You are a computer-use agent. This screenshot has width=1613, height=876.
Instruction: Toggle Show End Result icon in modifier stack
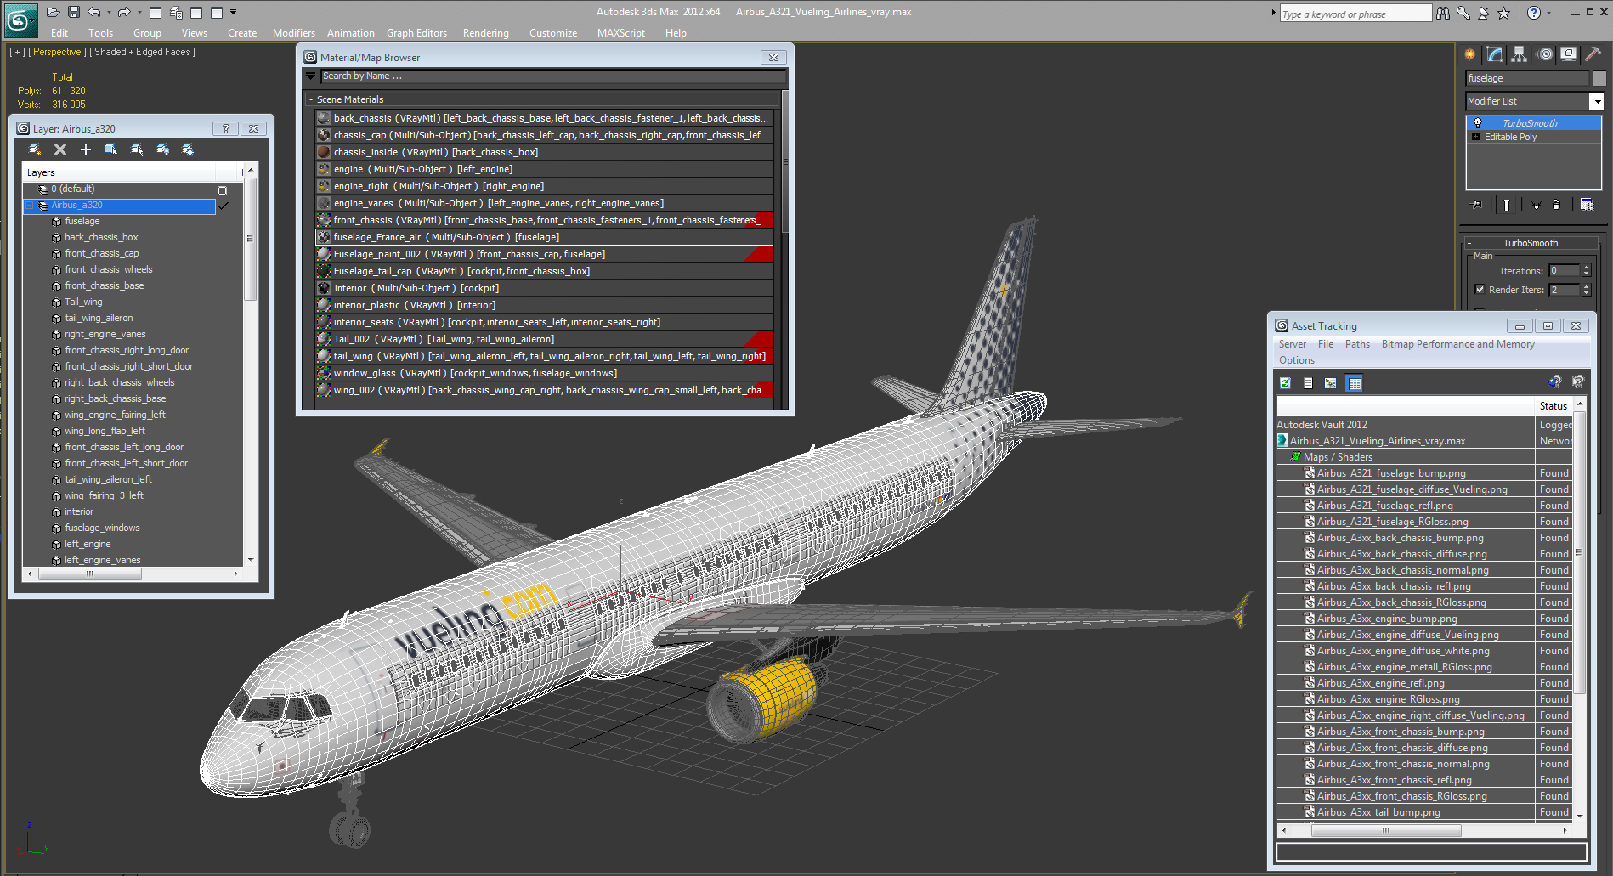(1506, 204)
